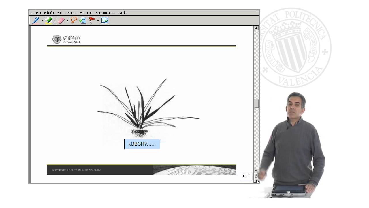
Task: Expand the eraser options arrow
Action: point(67,21)
